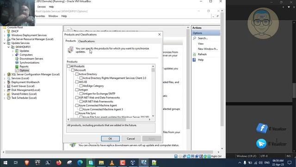Expand SQL Server Configuration Manager node

pyautogui.click(x=5, y=74)
